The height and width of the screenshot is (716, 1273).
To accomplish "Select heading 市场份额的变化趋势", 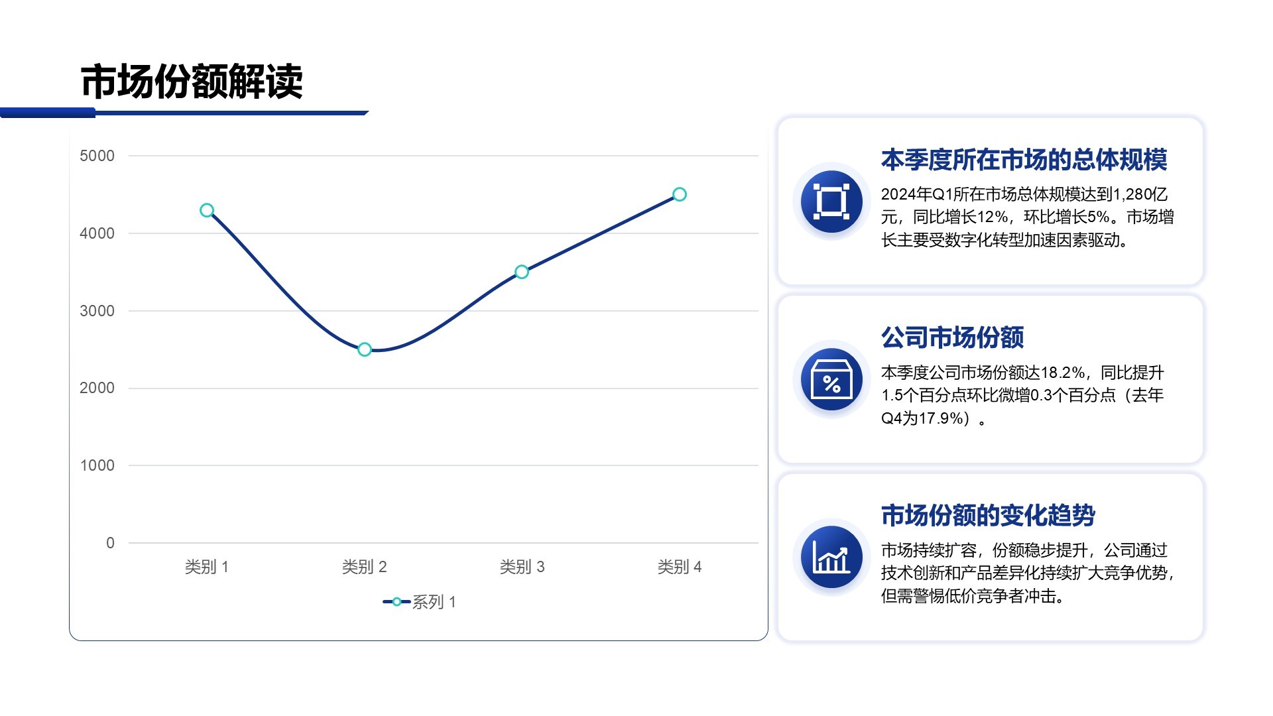I will coord(988,515).
